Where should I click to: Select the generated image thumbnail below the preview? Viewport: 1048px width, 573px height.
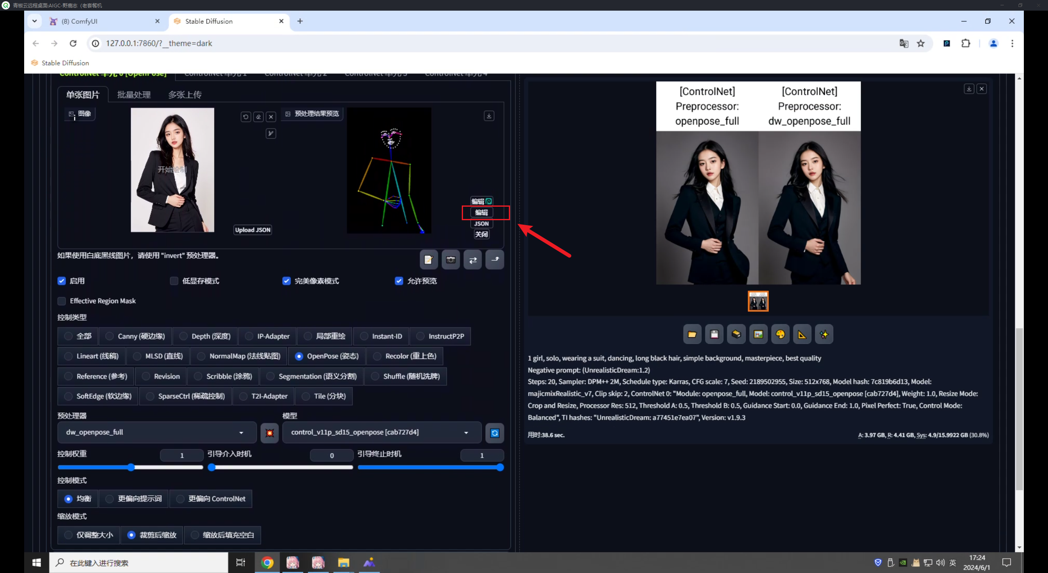click(x=758, y=301)
